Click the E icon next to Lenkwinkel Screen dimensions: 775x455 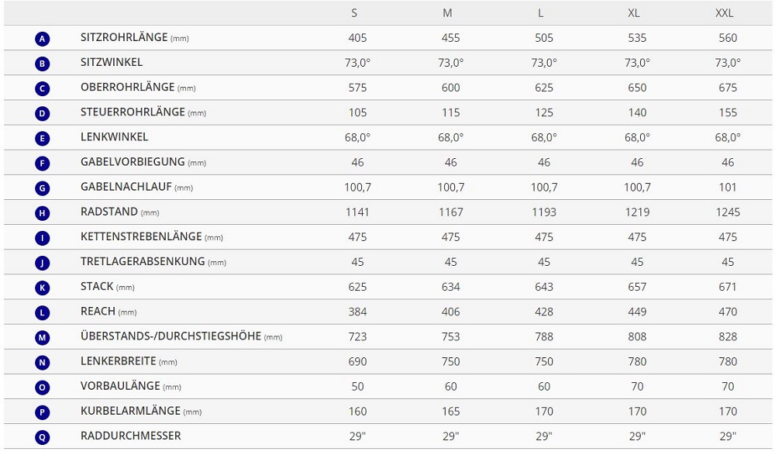[43, 138]
